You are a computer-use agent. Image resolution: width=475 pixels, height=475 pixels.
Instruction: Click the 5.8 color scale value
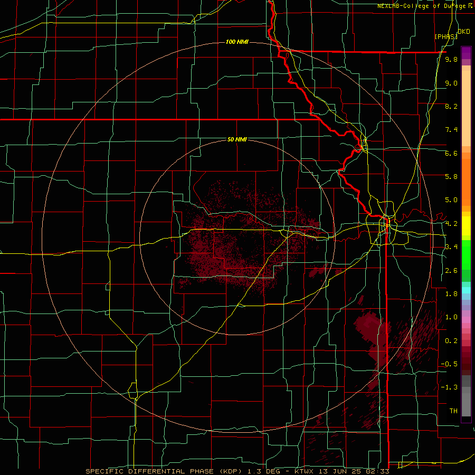pyautogui.click(x=451, y=177)
